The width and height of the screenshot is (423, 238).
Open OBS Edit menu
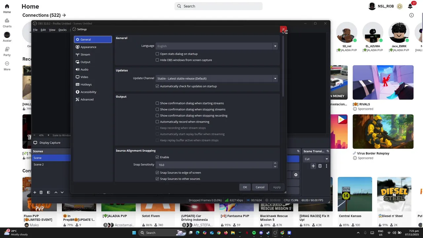[x=43, y=30]
